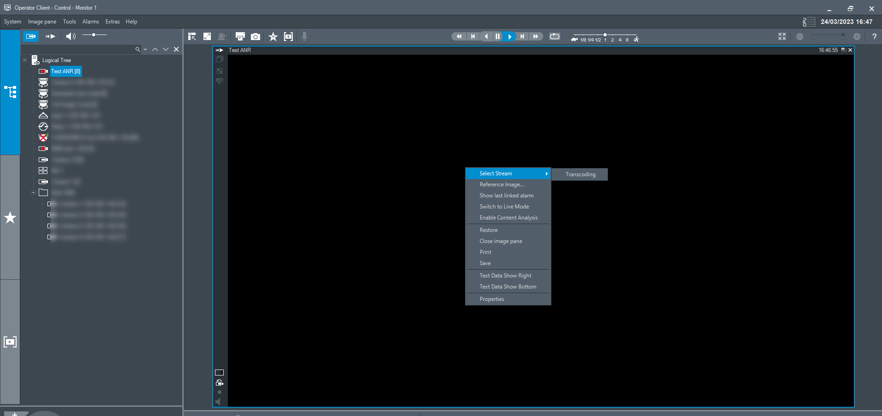Open the Alarms menu
882x416 pixels.
coord(90,22)
